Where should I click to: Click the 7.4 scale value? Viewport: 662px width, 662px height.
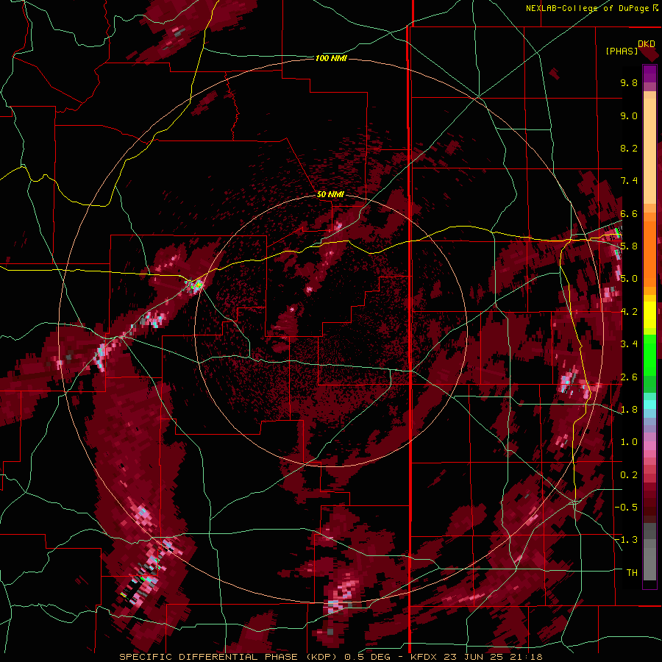click(x=629, y=181)
